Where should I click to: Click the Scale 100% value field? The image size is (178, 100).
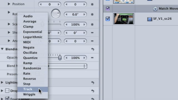pos(75,24)
